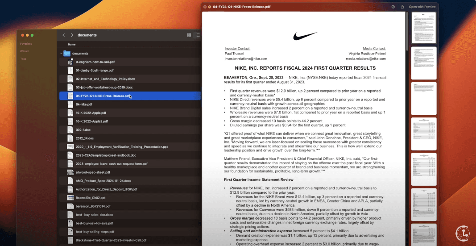Click icon next to 02-Internet_and_Technology_Policy.docx
This screenshot has height=246, width=476.
70,79
